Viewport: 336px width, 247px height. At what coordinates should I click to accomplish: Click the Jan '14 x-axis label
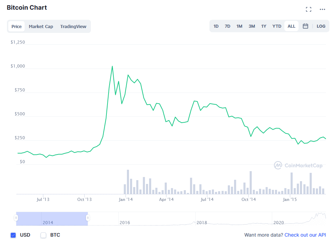(x=126, y=200)
